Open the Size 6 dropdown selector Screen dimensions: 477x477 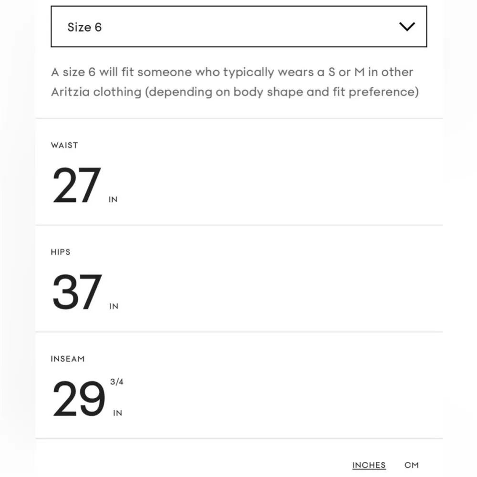tap(238, 27)
